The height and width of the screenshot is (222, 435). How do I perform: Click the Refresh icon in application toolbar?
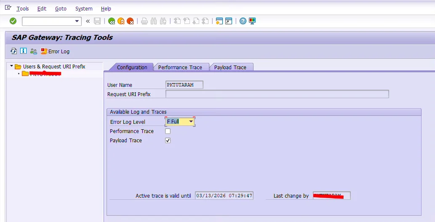(13, 51)
